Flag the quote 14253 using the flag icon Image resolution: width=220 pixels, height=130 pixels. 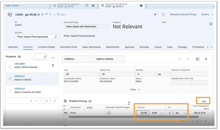point(46,14)
